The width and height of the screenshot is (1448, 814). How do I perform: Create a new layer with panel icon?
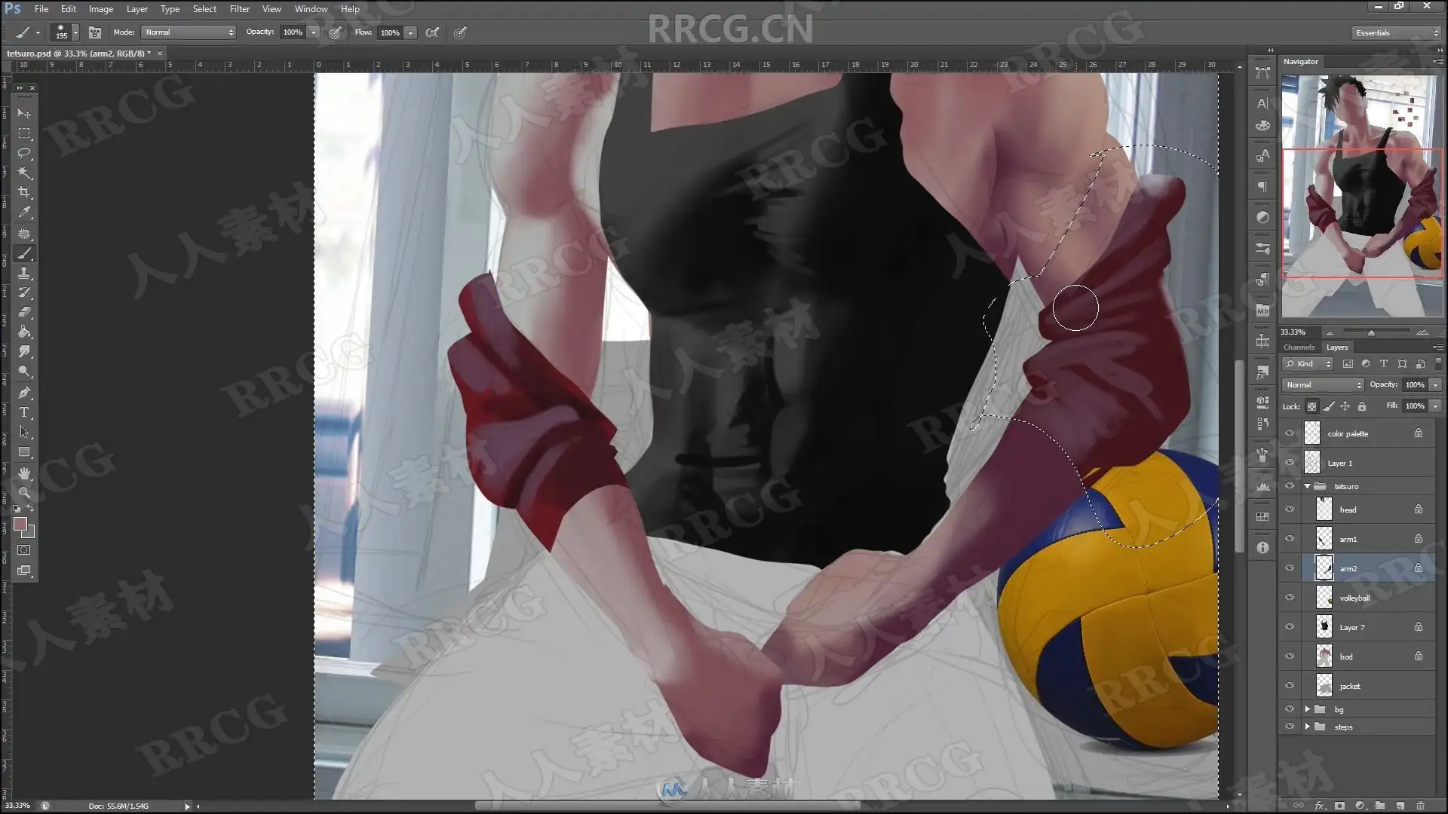pyautogui.click(x=1400, y=806)
